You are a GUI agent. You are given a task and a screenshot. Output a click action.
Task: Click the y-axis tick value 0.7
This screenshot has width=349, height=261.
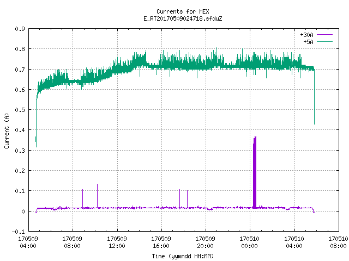[x=20, y=70]
